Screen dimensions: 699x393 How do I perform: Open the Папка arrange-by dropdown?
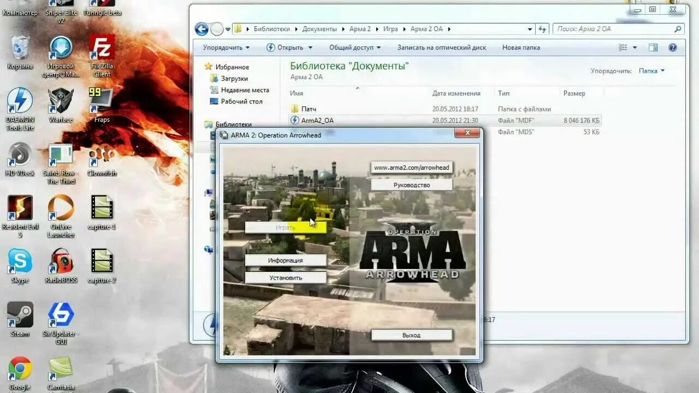point(652,71)
